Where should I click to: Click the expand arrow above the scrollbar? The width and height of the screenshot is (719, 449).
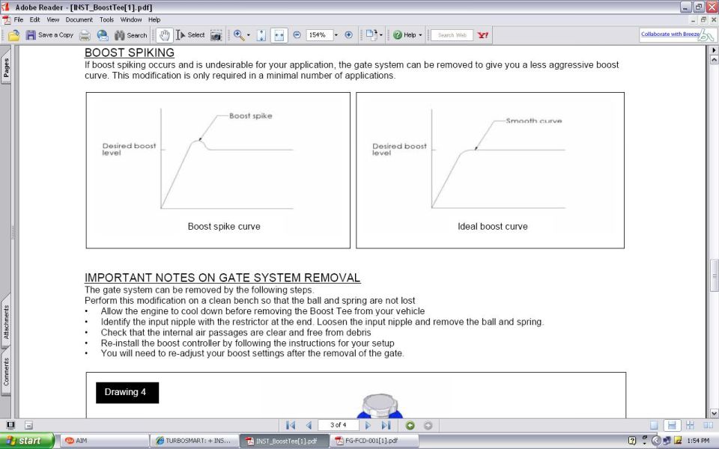714,50
